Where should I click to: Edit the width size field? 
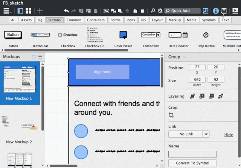(197, 80)
